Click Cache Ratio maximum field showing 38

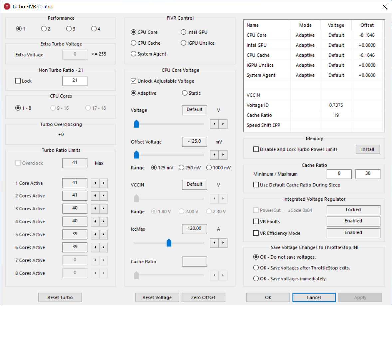click(368, 174)
